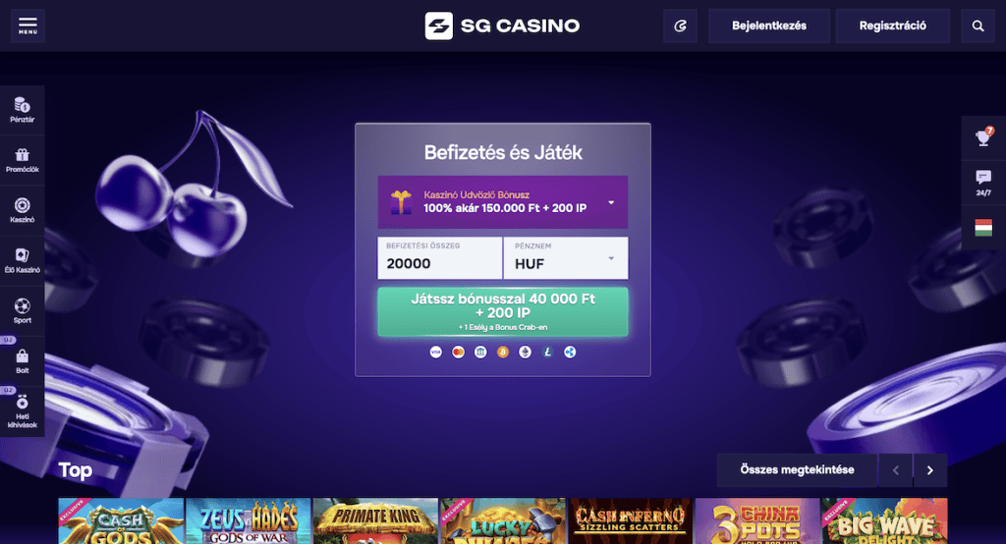Open the trophy icon with badge
The image size is (1006, 544).
983,137
